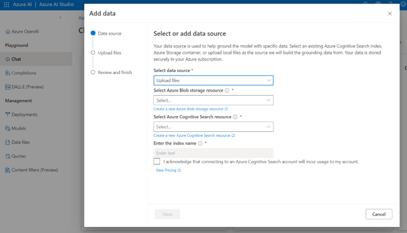
Task: Click Azure AI Studio title in header
Action: coord(56,4)
